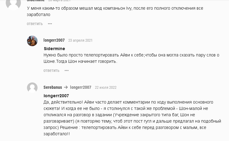
Task: Click ответить under longerr2007's comment
Action: click(x=51, y=70)
